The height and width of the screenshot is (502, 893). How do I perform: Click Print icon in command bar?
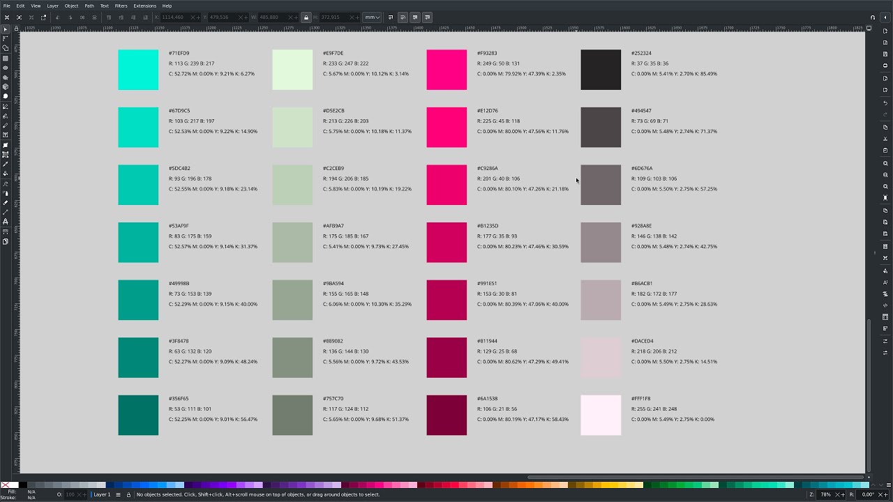pyautogui.click(x=885, y=66)
